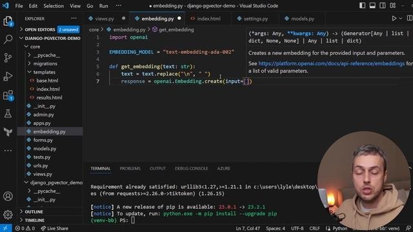This screenshot has width=413, height=232.
Task: Close the embedding.py tab via unsaved dot
Action: click(179, 19)
